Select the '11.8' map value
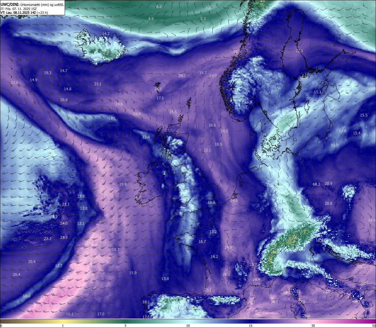The width and height of the screenshot is (376, 328). click(343, 131)
